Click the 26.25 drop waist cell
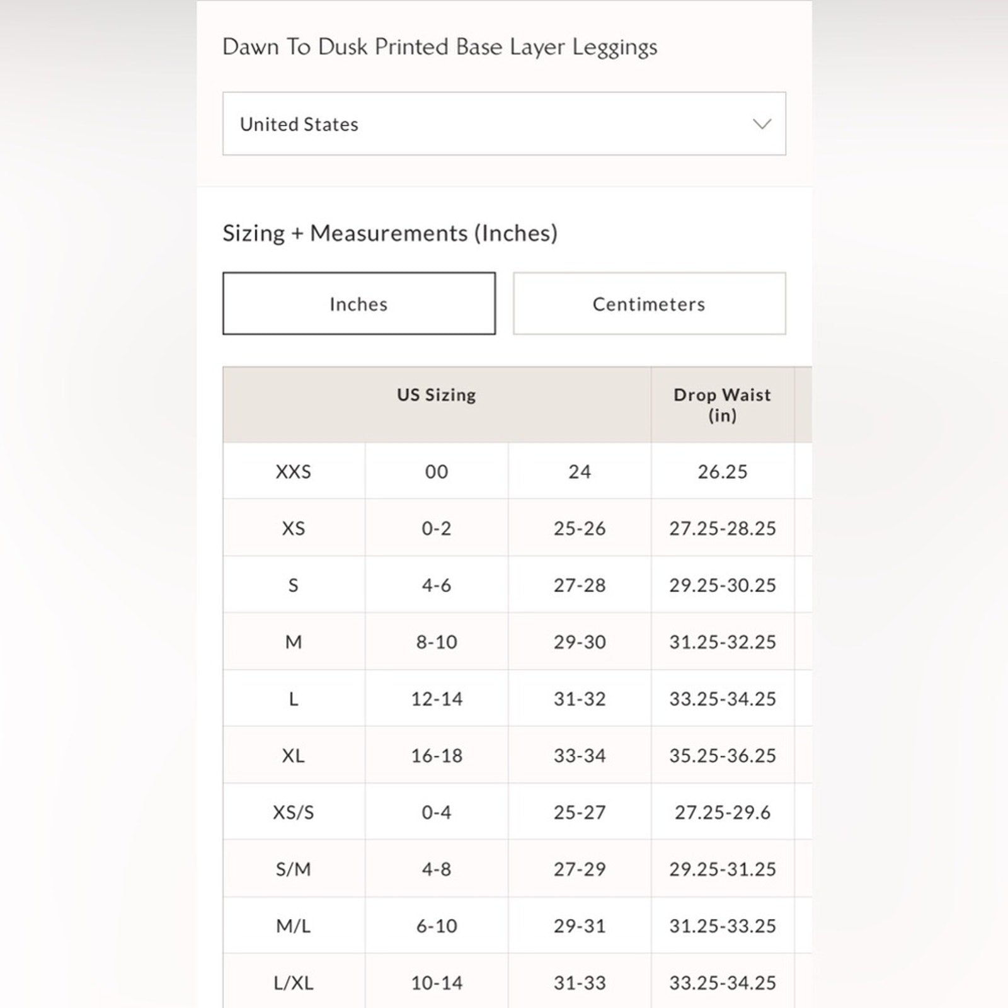This screenshot has width=1008, height=1008. click(722, 471)
